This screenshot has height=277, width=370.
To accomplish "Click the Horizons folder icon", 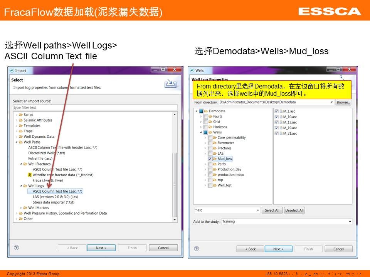I will (210, 127).
